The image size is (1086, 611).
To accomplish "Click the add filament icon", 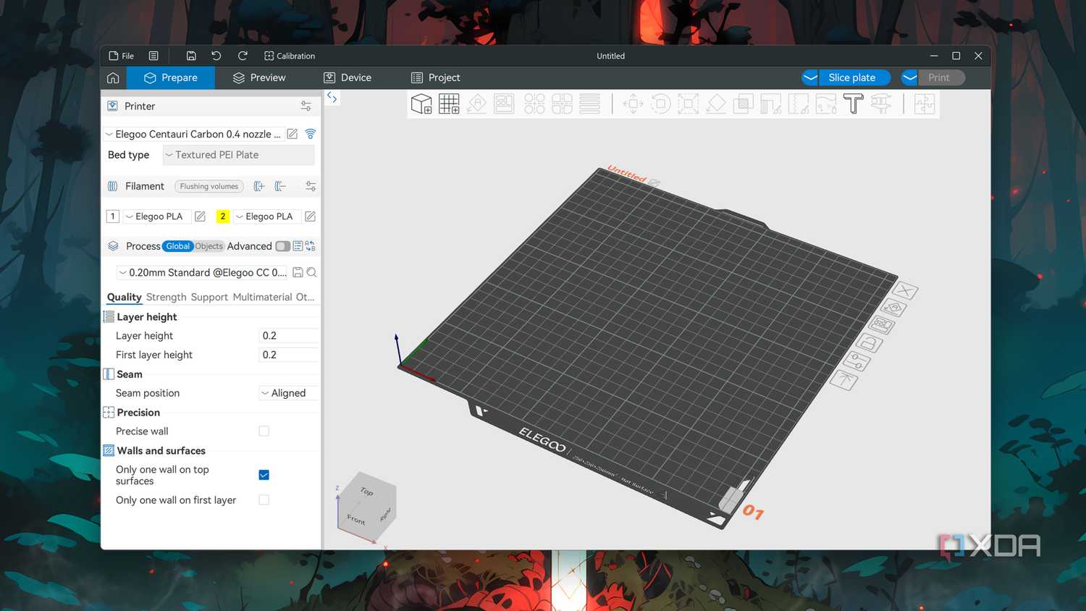I will [259, 186].
